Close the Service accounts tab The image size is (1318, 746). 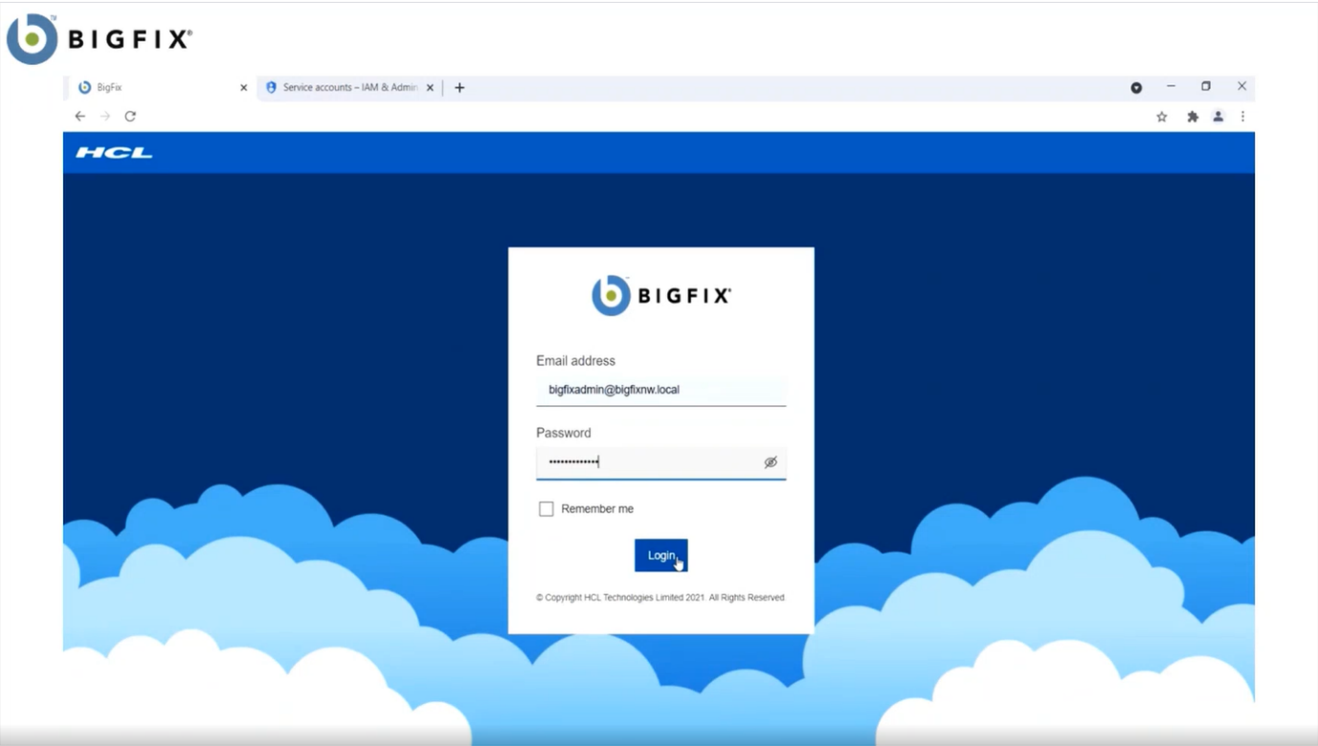pos(430,87)
